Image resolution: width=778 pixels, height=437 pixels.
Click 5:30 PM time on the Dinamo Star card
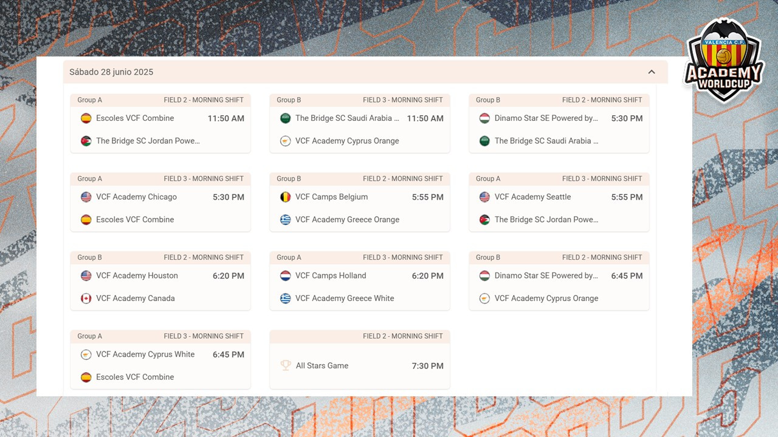pyautogui.click(x=627, y=118)
